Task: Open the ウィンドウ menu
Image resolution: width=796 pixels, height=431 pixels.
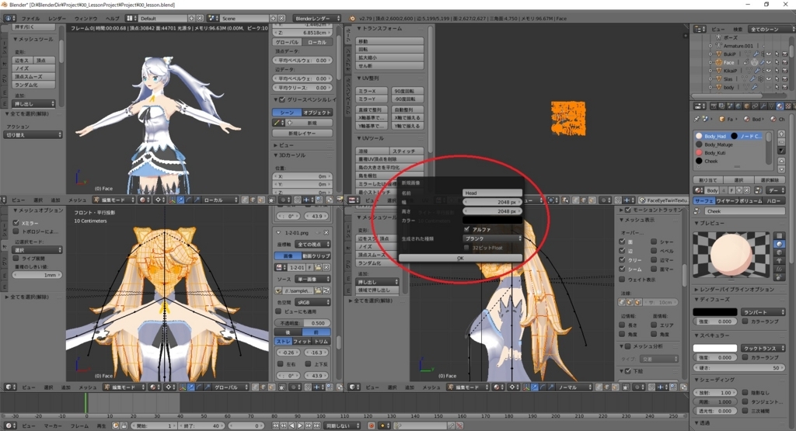Action: coord(86,19)
